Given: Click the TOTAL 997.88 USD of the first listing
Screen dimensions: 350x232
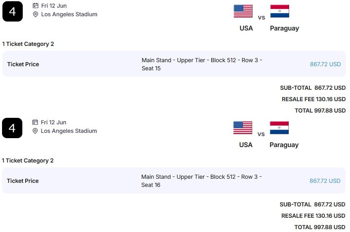Looking at the screenshot, I should point(320,111).
